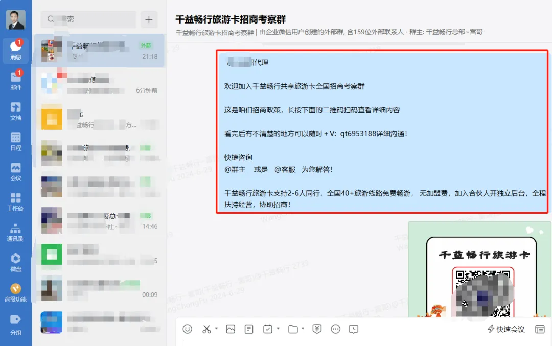This screenshot has height=346, width=552.
Task: Open the dropdown beside folder icon
Action: point(303,329)
